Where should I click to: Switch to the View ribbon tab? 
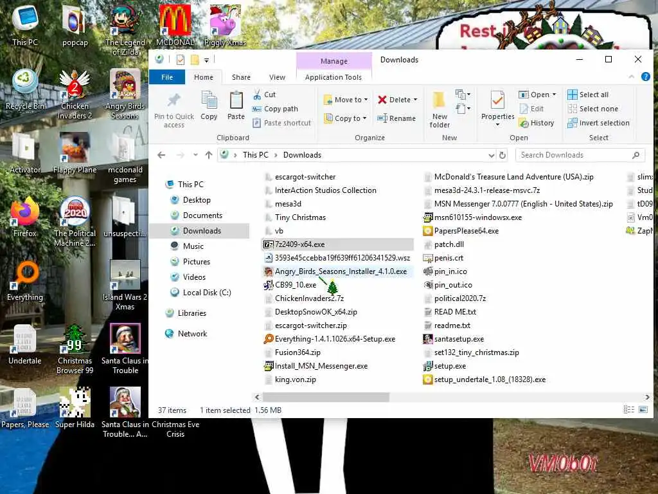click(x=277, y=77)
